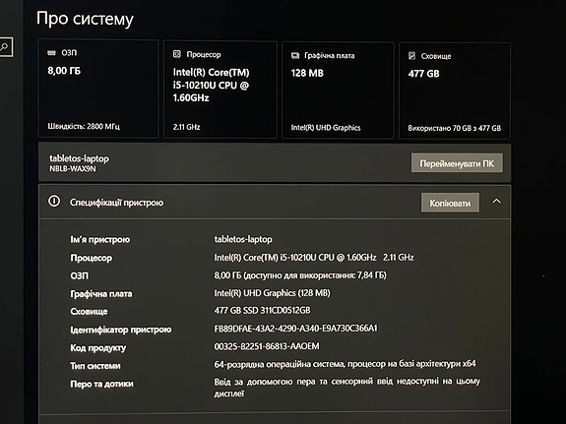Click the Копіювати button
Screen dimensions: 566x424
tap(450, 203)
